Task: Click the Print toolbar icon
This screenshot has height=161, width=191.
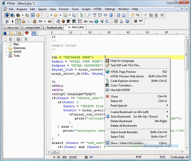Action: (124, 15)
